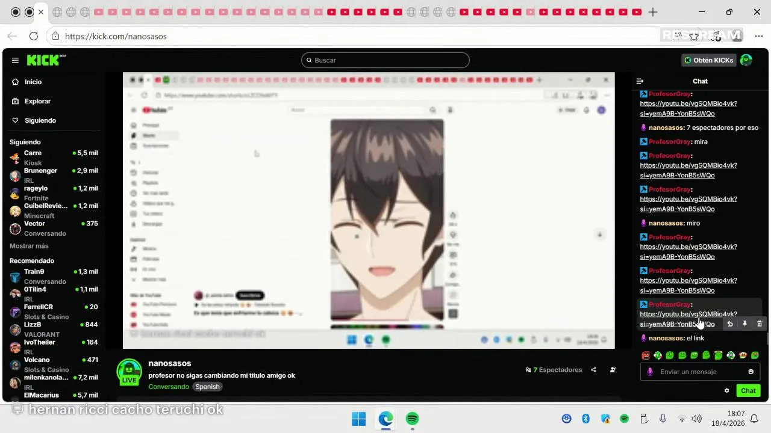
Task: Open the Train9 recommended channel
Action: pyautogui.click(x=54, y=276)
